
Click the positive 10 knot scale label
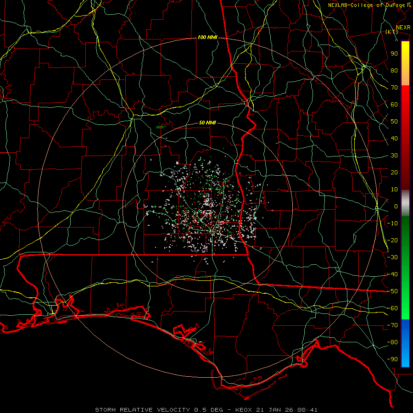pyautogui.click(x=394, y=190)
